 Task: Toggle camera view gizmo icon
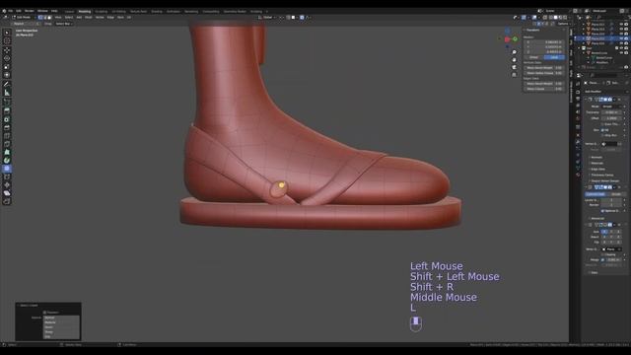coord(515,67)
